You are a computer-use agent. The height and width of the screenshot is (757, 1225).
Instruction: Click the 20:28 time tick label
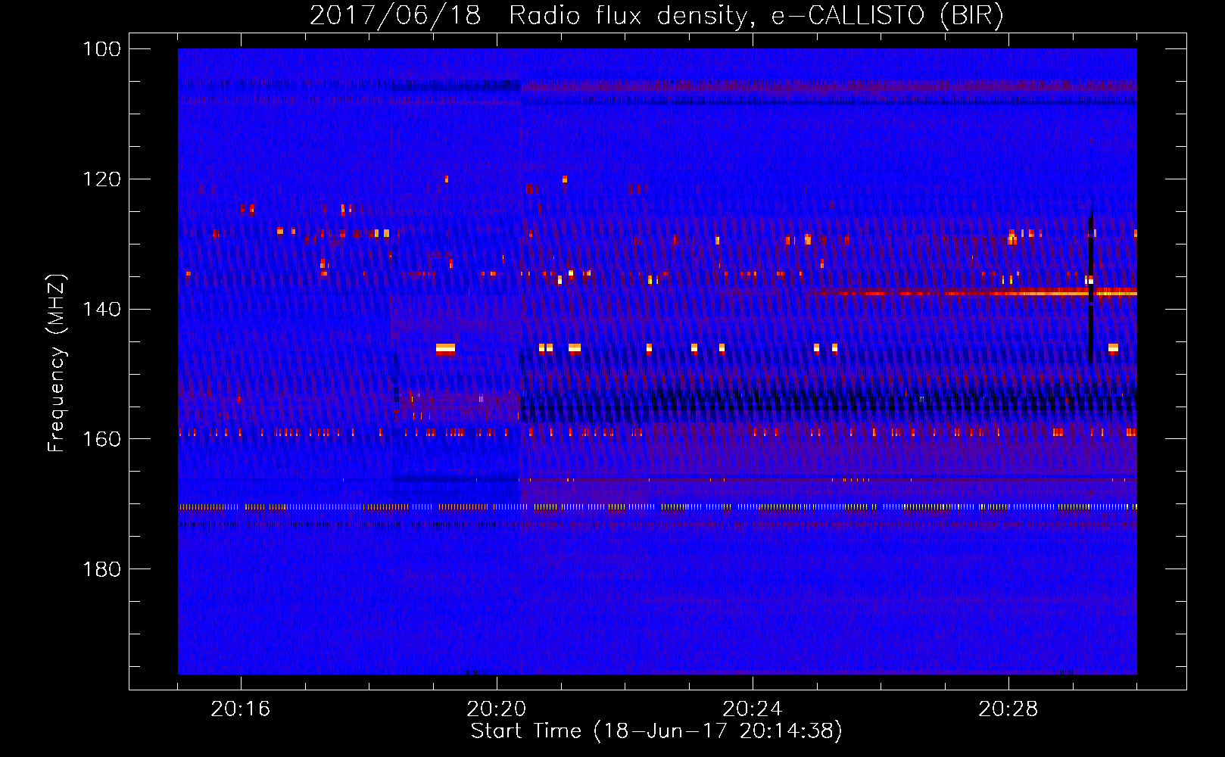[x=1008, y=709]
